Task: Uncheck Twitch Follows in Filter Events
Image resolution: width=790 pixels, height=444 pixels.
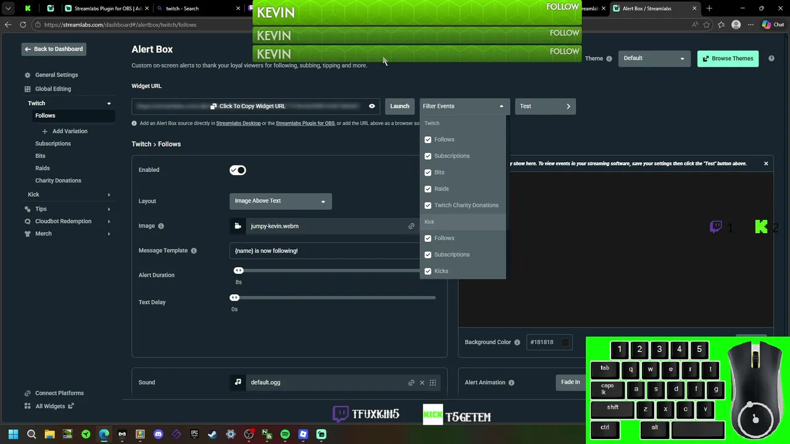Action: click(x=428, y=140)
